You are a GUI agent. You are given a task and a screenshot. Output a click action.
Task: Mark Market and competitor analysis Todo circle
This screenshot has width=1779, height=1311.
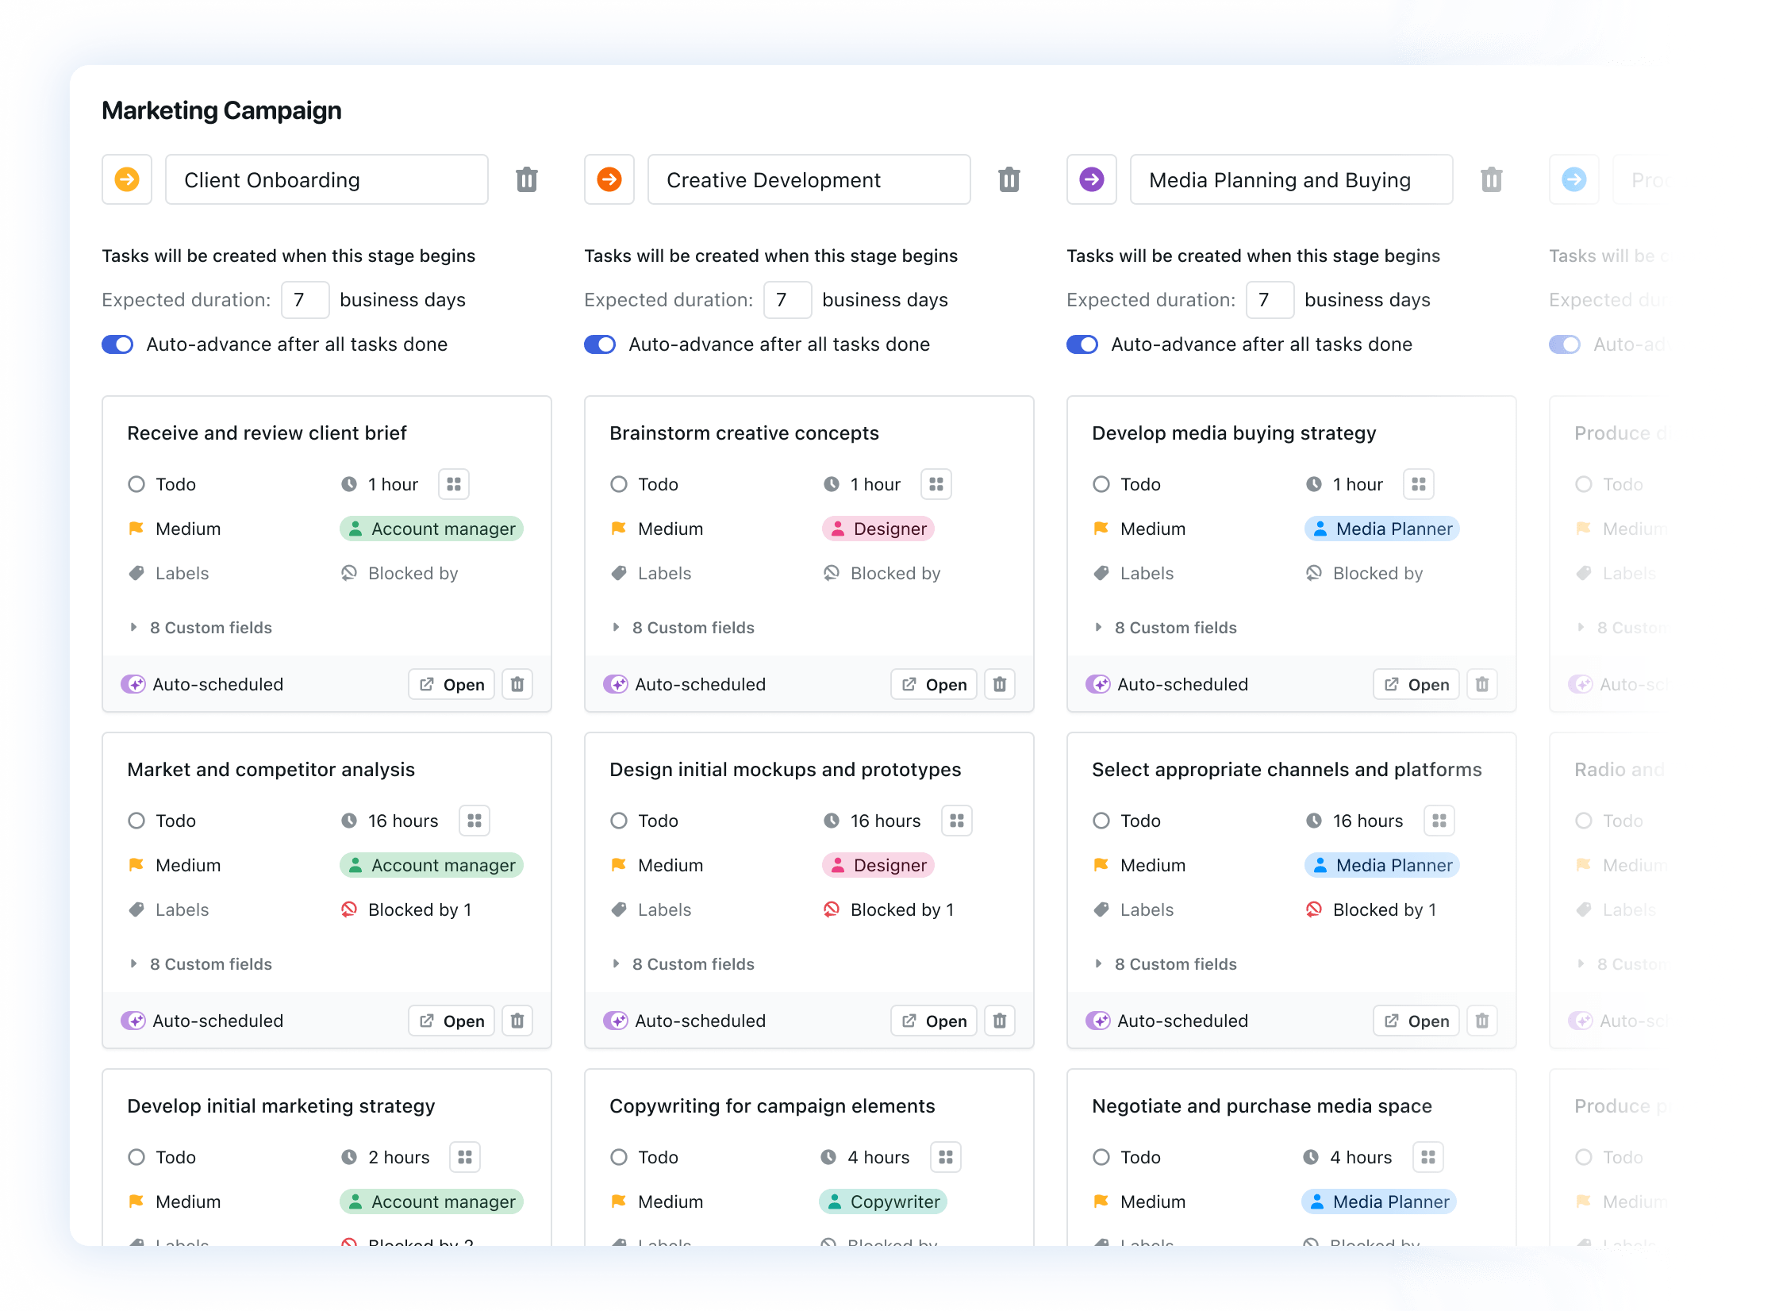click(136, 821)
